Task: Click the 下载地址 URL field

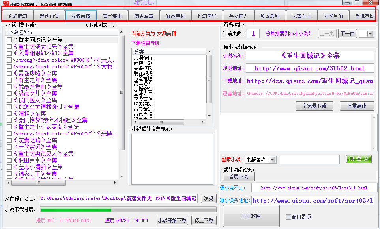Action: point(310,81)
